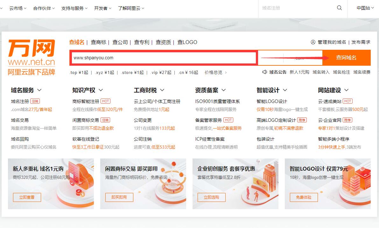Click the .vip ¥27起 price link
Screen dimensions: 379x228
pos(161,72)
